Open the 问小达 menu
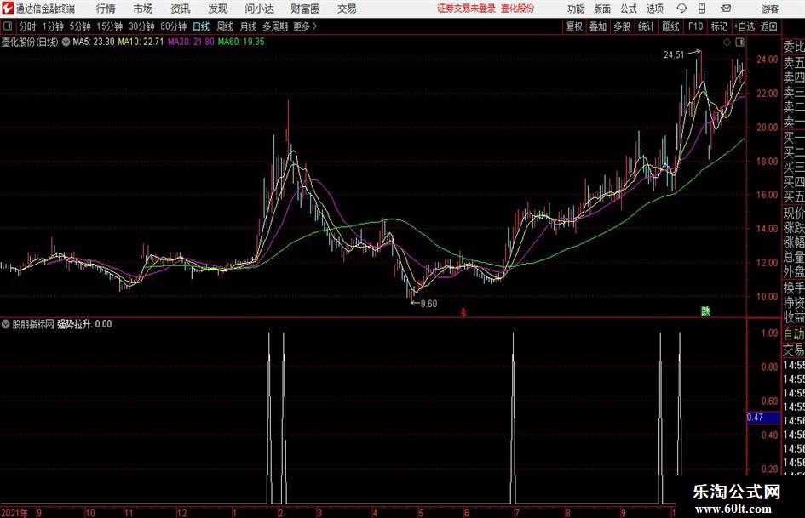 (x=259, y=9)
